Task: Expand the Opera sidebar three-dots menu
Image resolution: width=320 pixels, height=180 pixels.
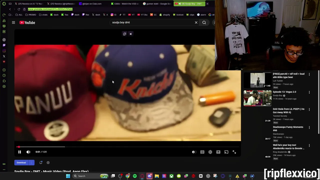Action: (x=4, y=169)
